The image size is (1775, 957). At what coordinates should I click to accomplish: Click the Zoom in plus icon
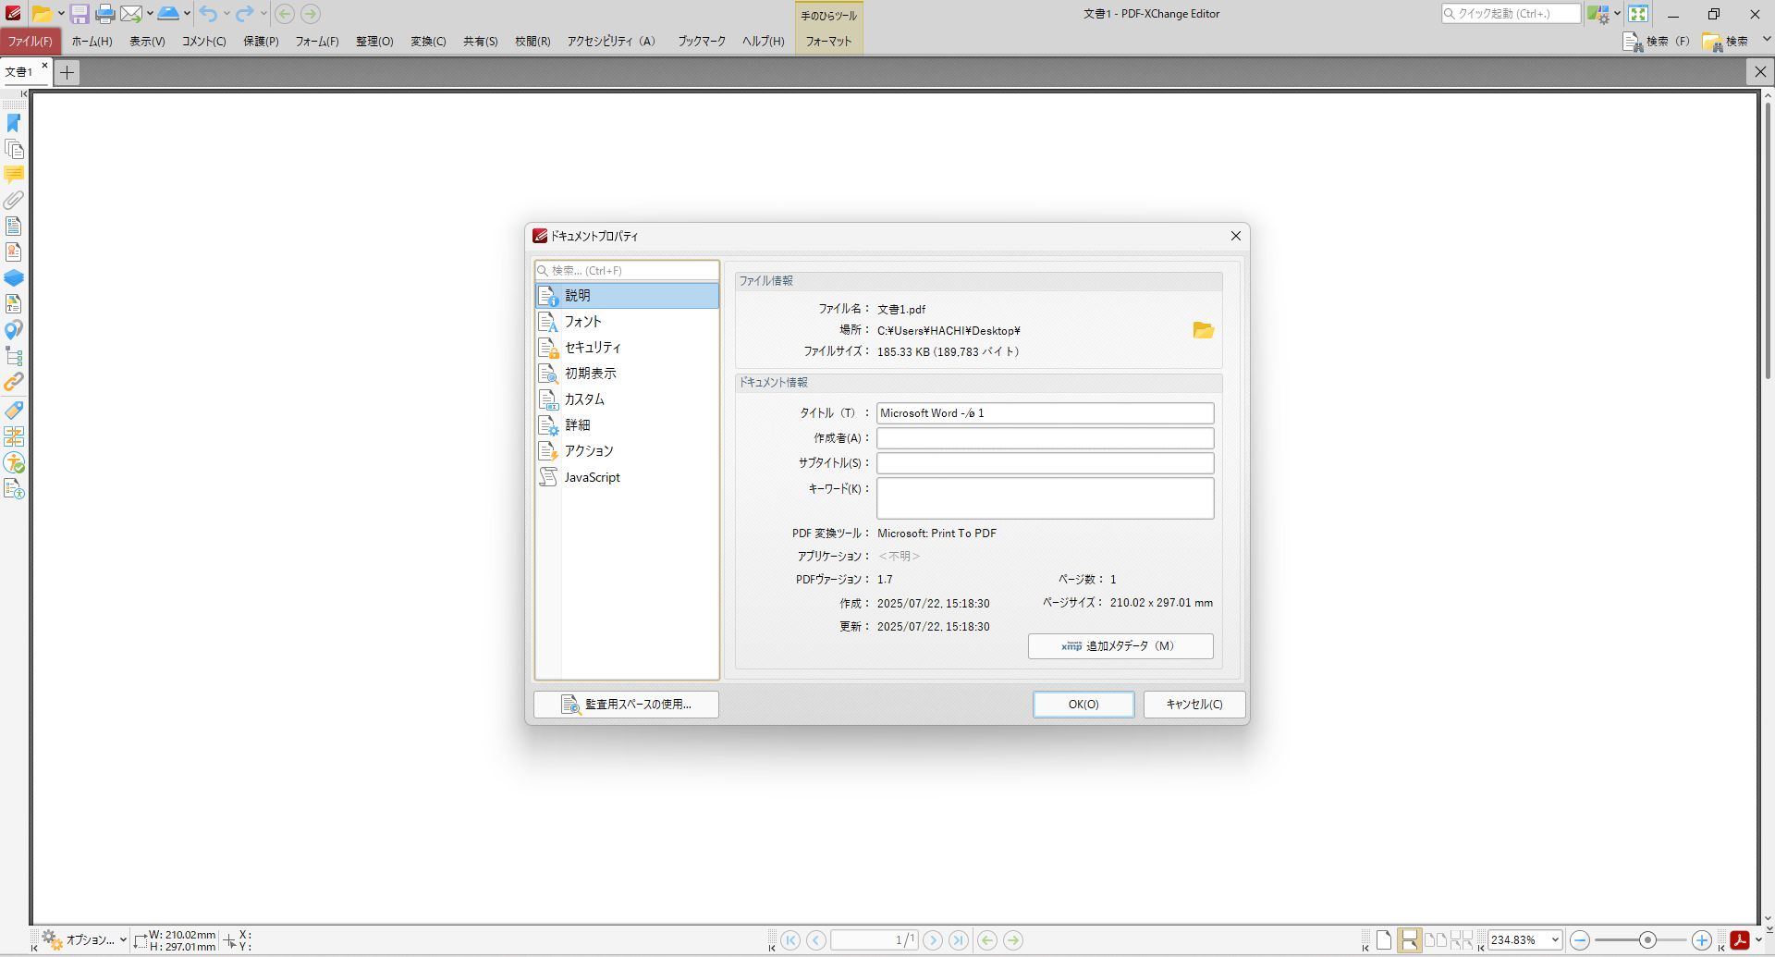(1701, 940)
